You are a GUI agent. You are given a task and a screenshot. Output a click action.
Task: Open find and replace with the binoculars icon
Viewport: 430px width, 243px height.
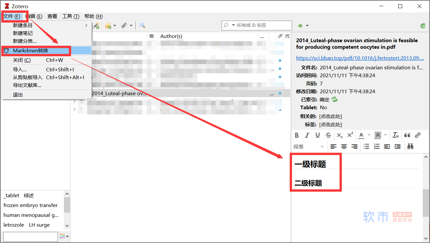click(410, 147)
